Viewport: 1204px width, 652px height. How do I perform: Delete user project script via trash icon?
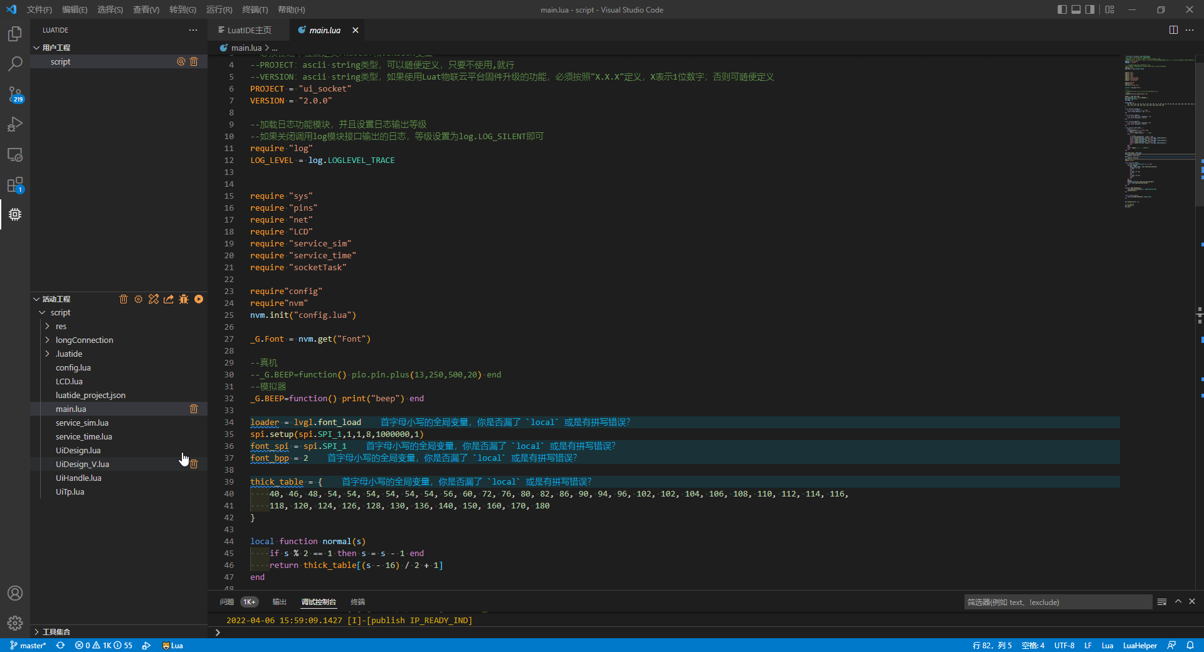(194, 61)
